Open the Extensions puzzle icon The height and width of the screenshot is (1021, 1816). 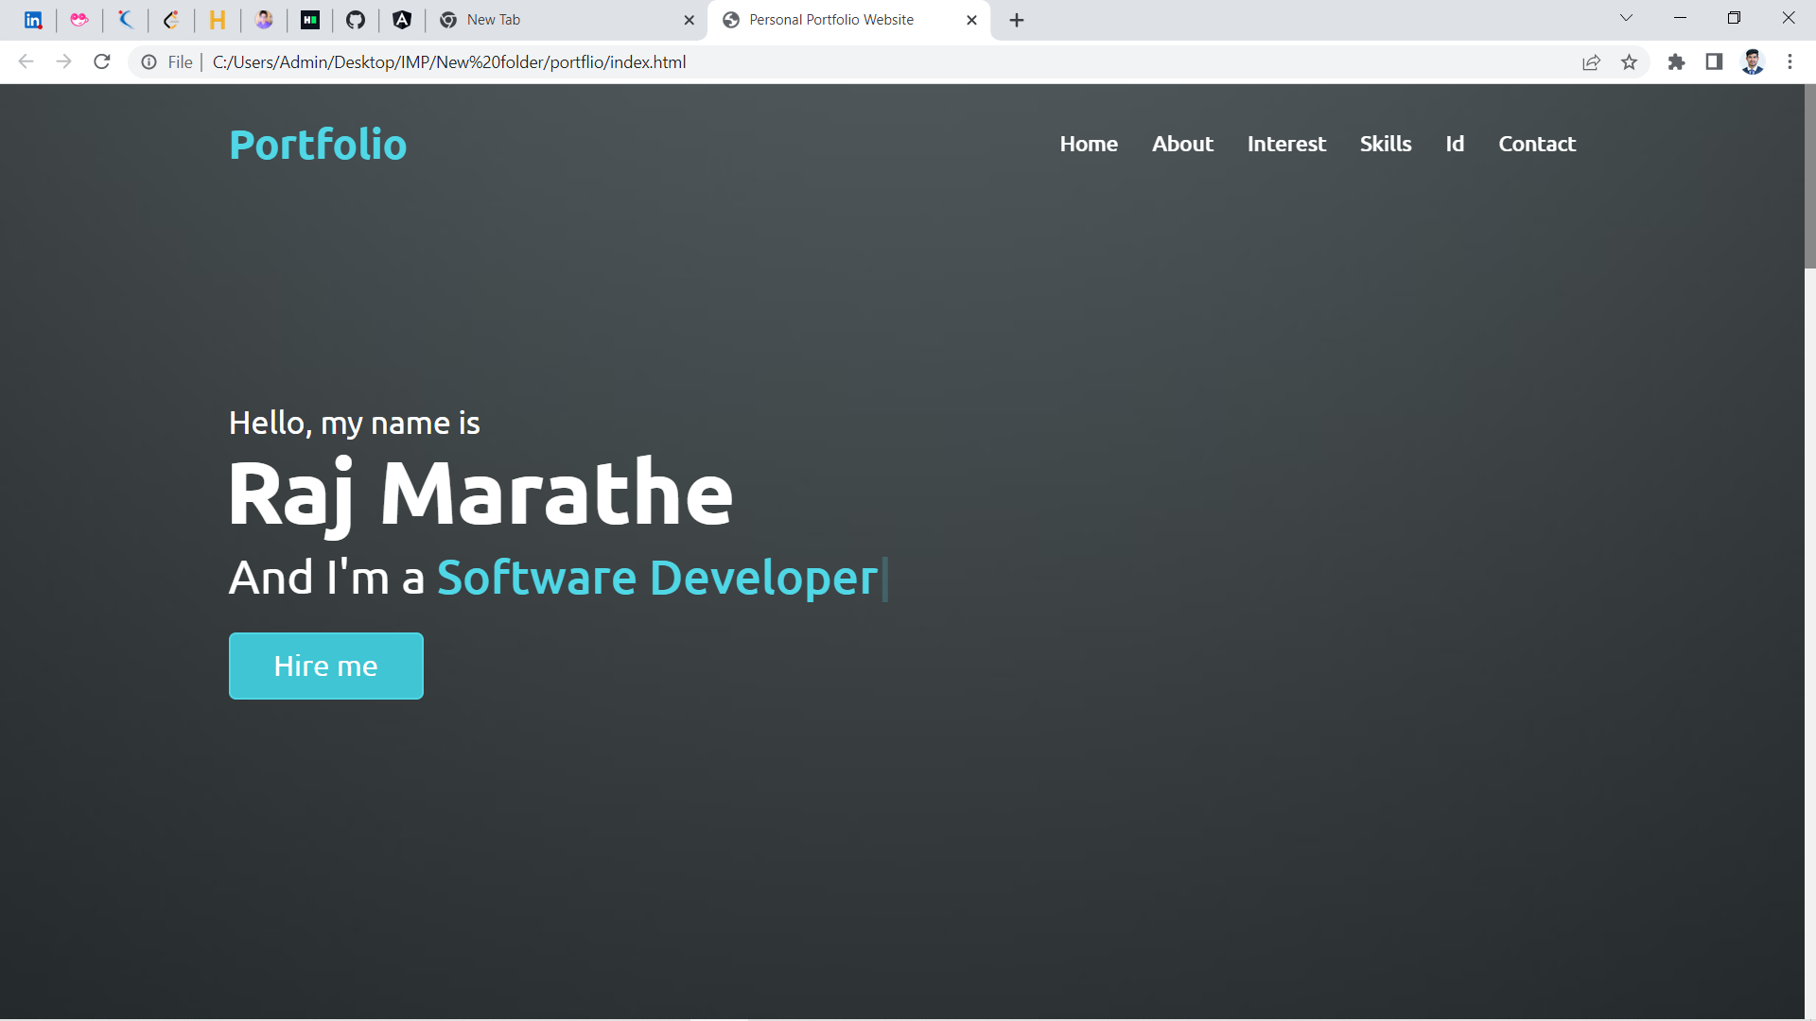(x=1676, y=62)
